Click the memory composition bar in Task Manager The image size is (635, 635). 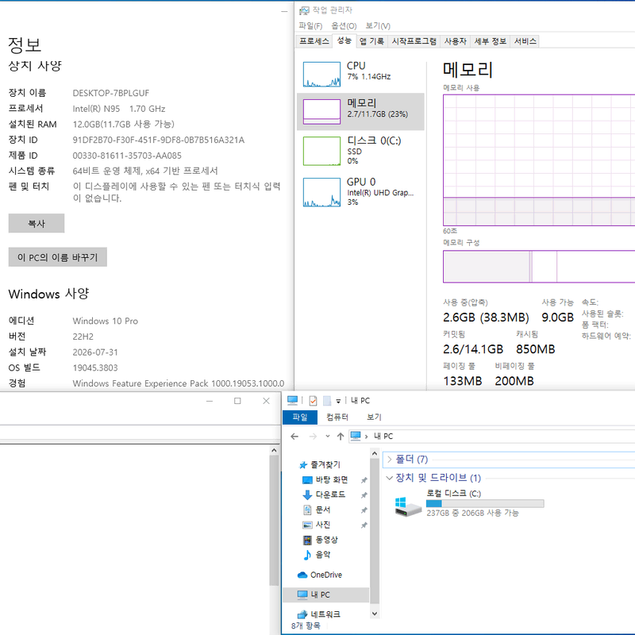coord(539,267)
